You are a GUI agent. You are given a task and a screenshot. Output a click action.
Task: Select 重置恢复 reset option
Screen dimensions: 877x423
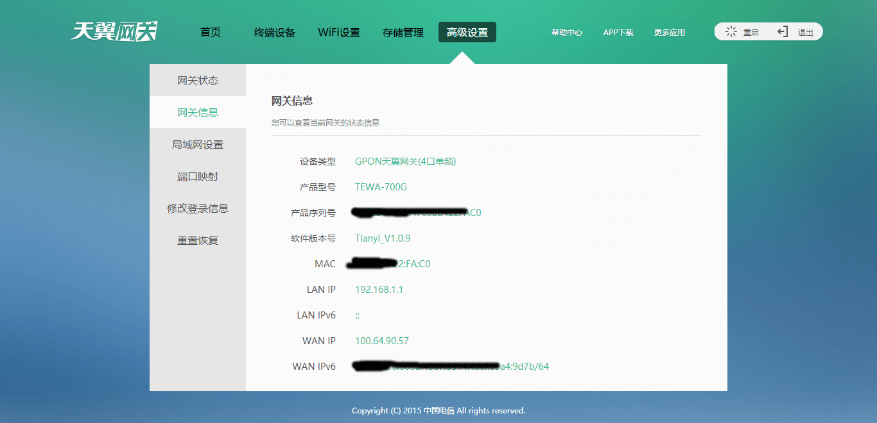tap(196, 240)
